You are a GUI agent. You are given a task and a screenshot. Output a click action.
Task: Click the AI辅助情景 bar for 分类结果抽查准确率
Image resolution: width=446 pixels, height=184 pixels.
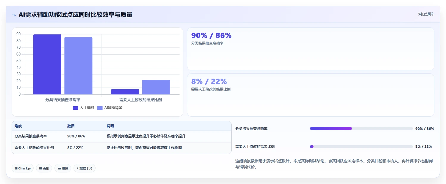tap(78, 66)
